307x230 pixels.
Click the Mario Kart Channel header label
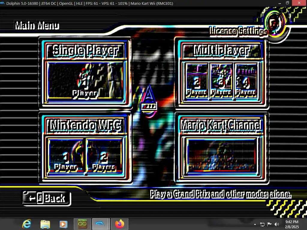coord(221,125)
